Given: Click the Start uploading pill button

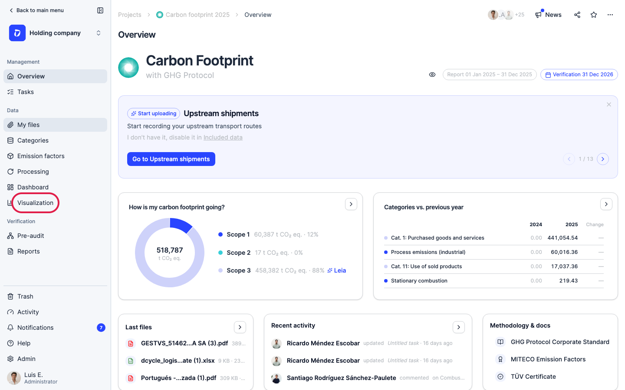Looking at the screenshot, I should pos(154,114).
